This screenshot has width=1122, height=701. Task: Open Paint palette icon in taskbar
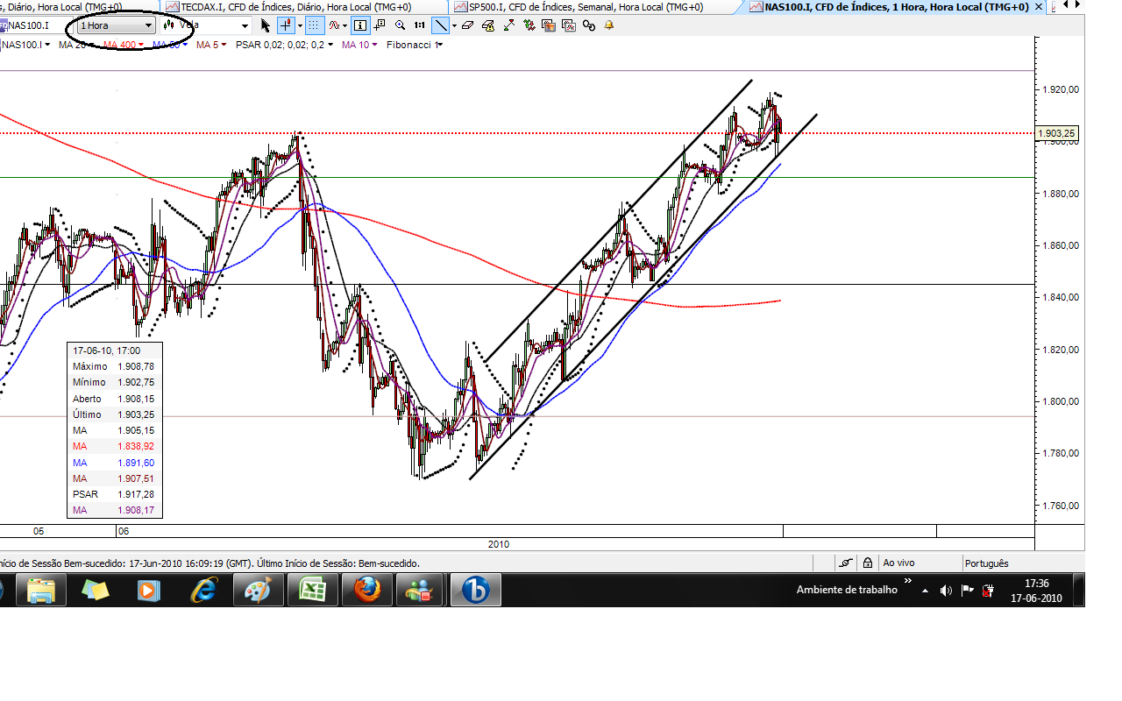tap(259, 591)
